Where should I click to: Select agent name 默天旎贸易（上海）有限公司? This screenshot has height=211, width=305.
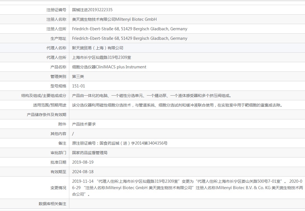(98, 48)
